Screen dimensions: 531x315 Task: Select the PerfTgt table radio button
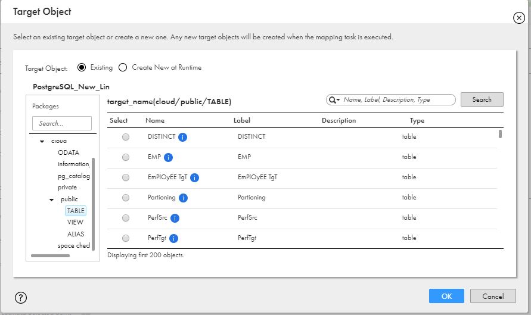pyautogui.click(x=126, y=238)
